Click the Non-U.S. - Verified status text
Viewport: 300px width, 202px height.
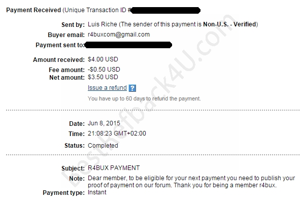click(229, 24)
